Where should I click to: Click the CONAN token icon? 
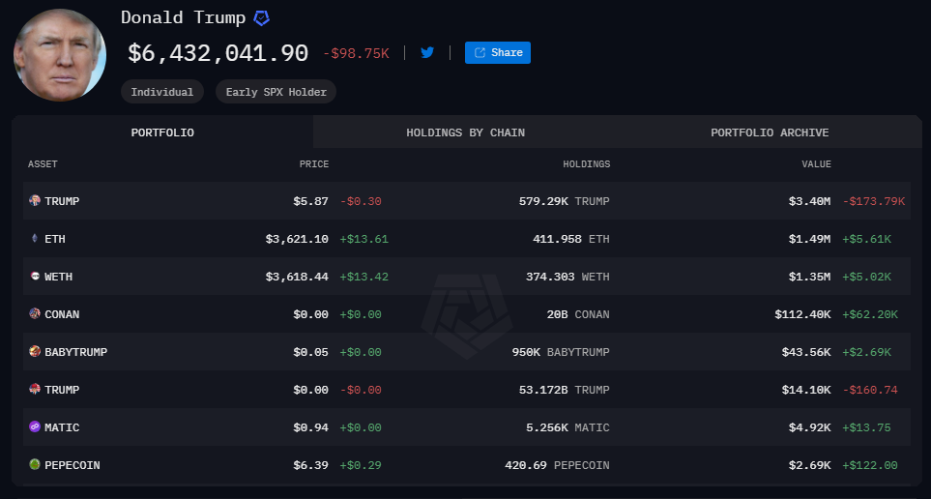(35, 314)
